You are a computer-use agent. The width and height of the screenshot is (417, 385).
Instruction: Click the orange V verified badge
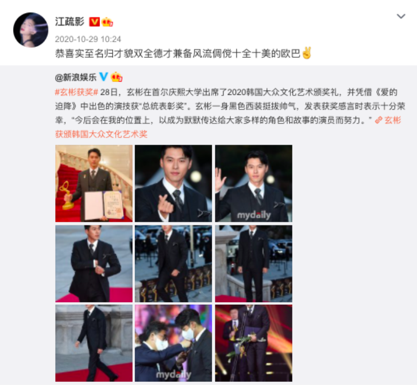click(94, 22)
